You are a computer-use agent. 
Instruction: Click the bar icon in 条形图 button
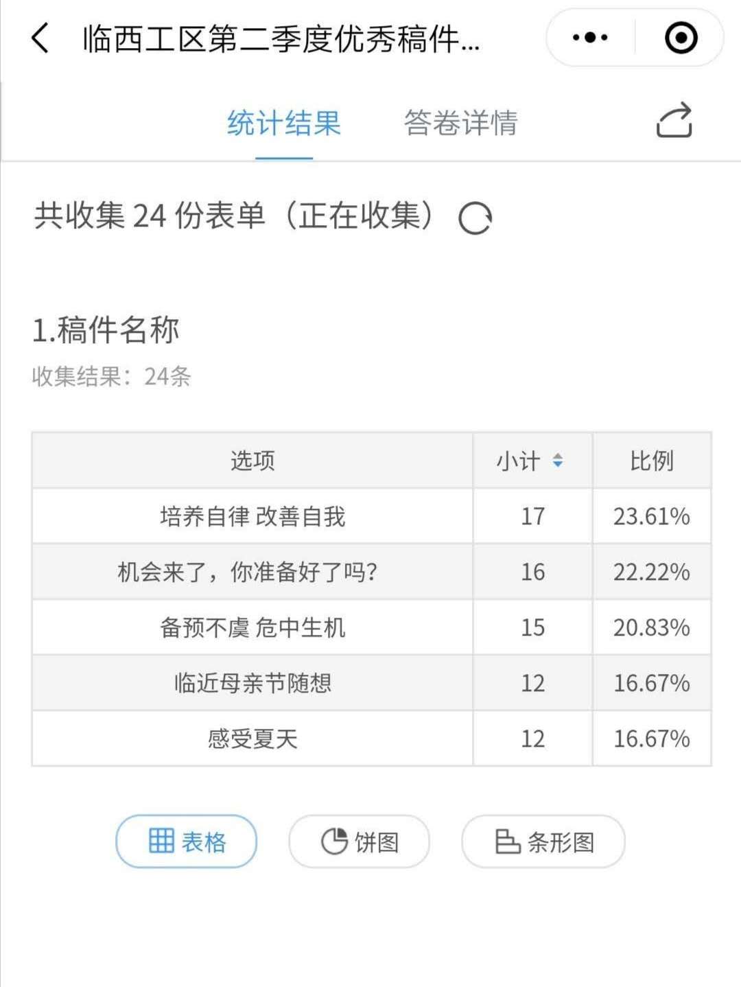(x=508, y=841)
